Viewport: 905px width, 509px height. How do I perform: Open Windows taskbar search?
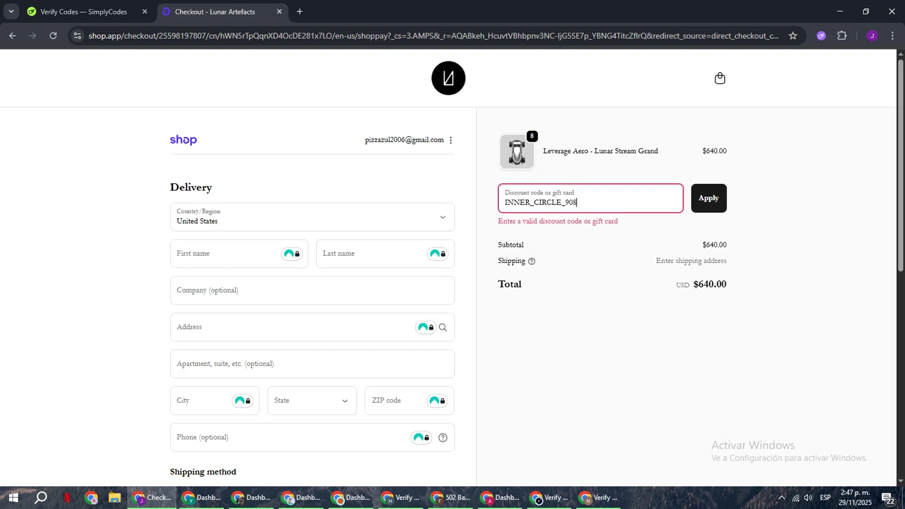point(41,498)
